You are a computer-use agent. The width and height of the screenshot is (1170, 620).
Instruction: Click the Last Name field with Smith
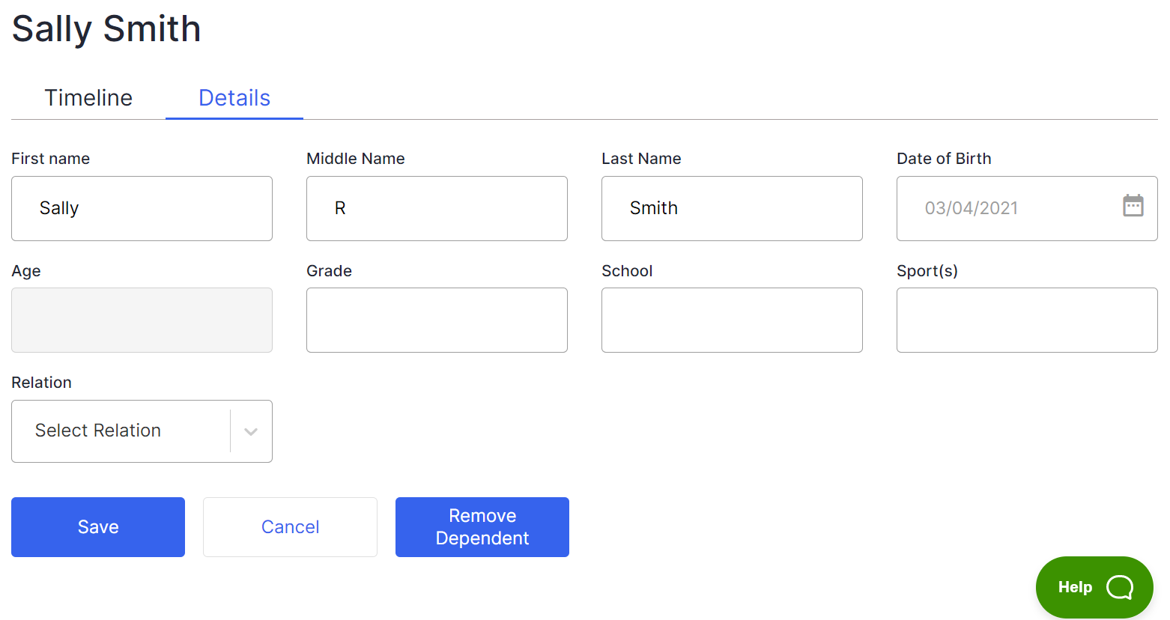click(732, 208)
